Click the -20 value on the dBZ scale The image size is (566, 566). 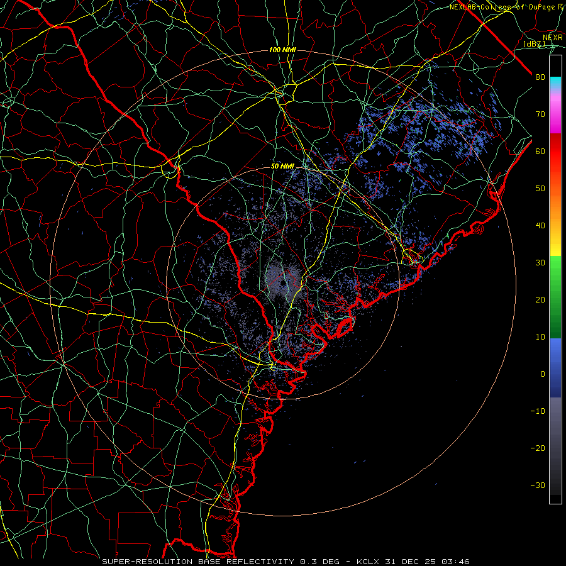point(538,448)
